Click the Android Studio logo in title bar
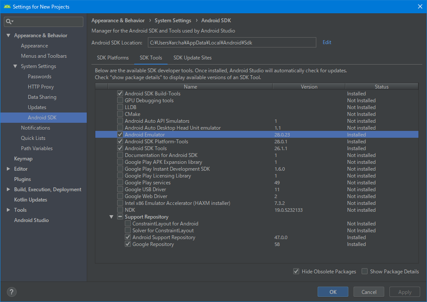 pos(6,6)
